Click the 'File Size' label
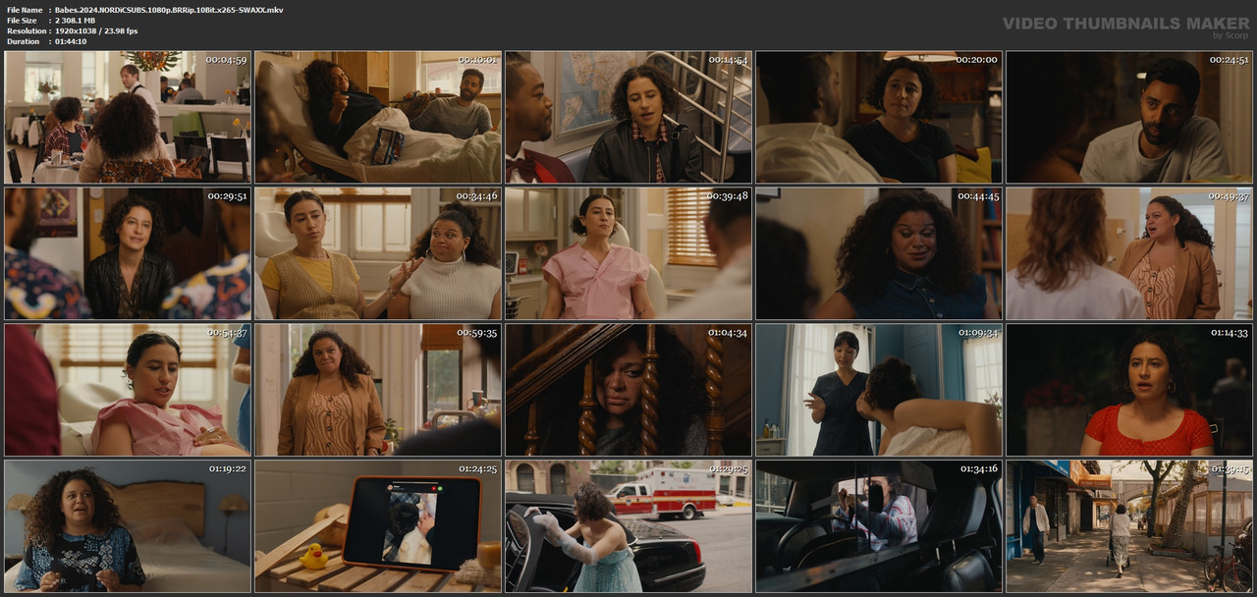Screen dimensions: 1257x597 22,20
